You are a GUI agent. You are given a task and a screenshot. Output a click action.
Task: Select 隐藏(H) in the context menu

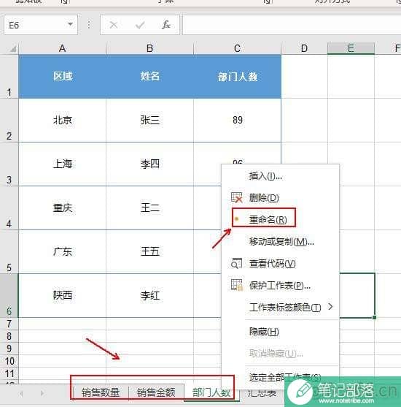pyautogui.click(x=264, y=332)
